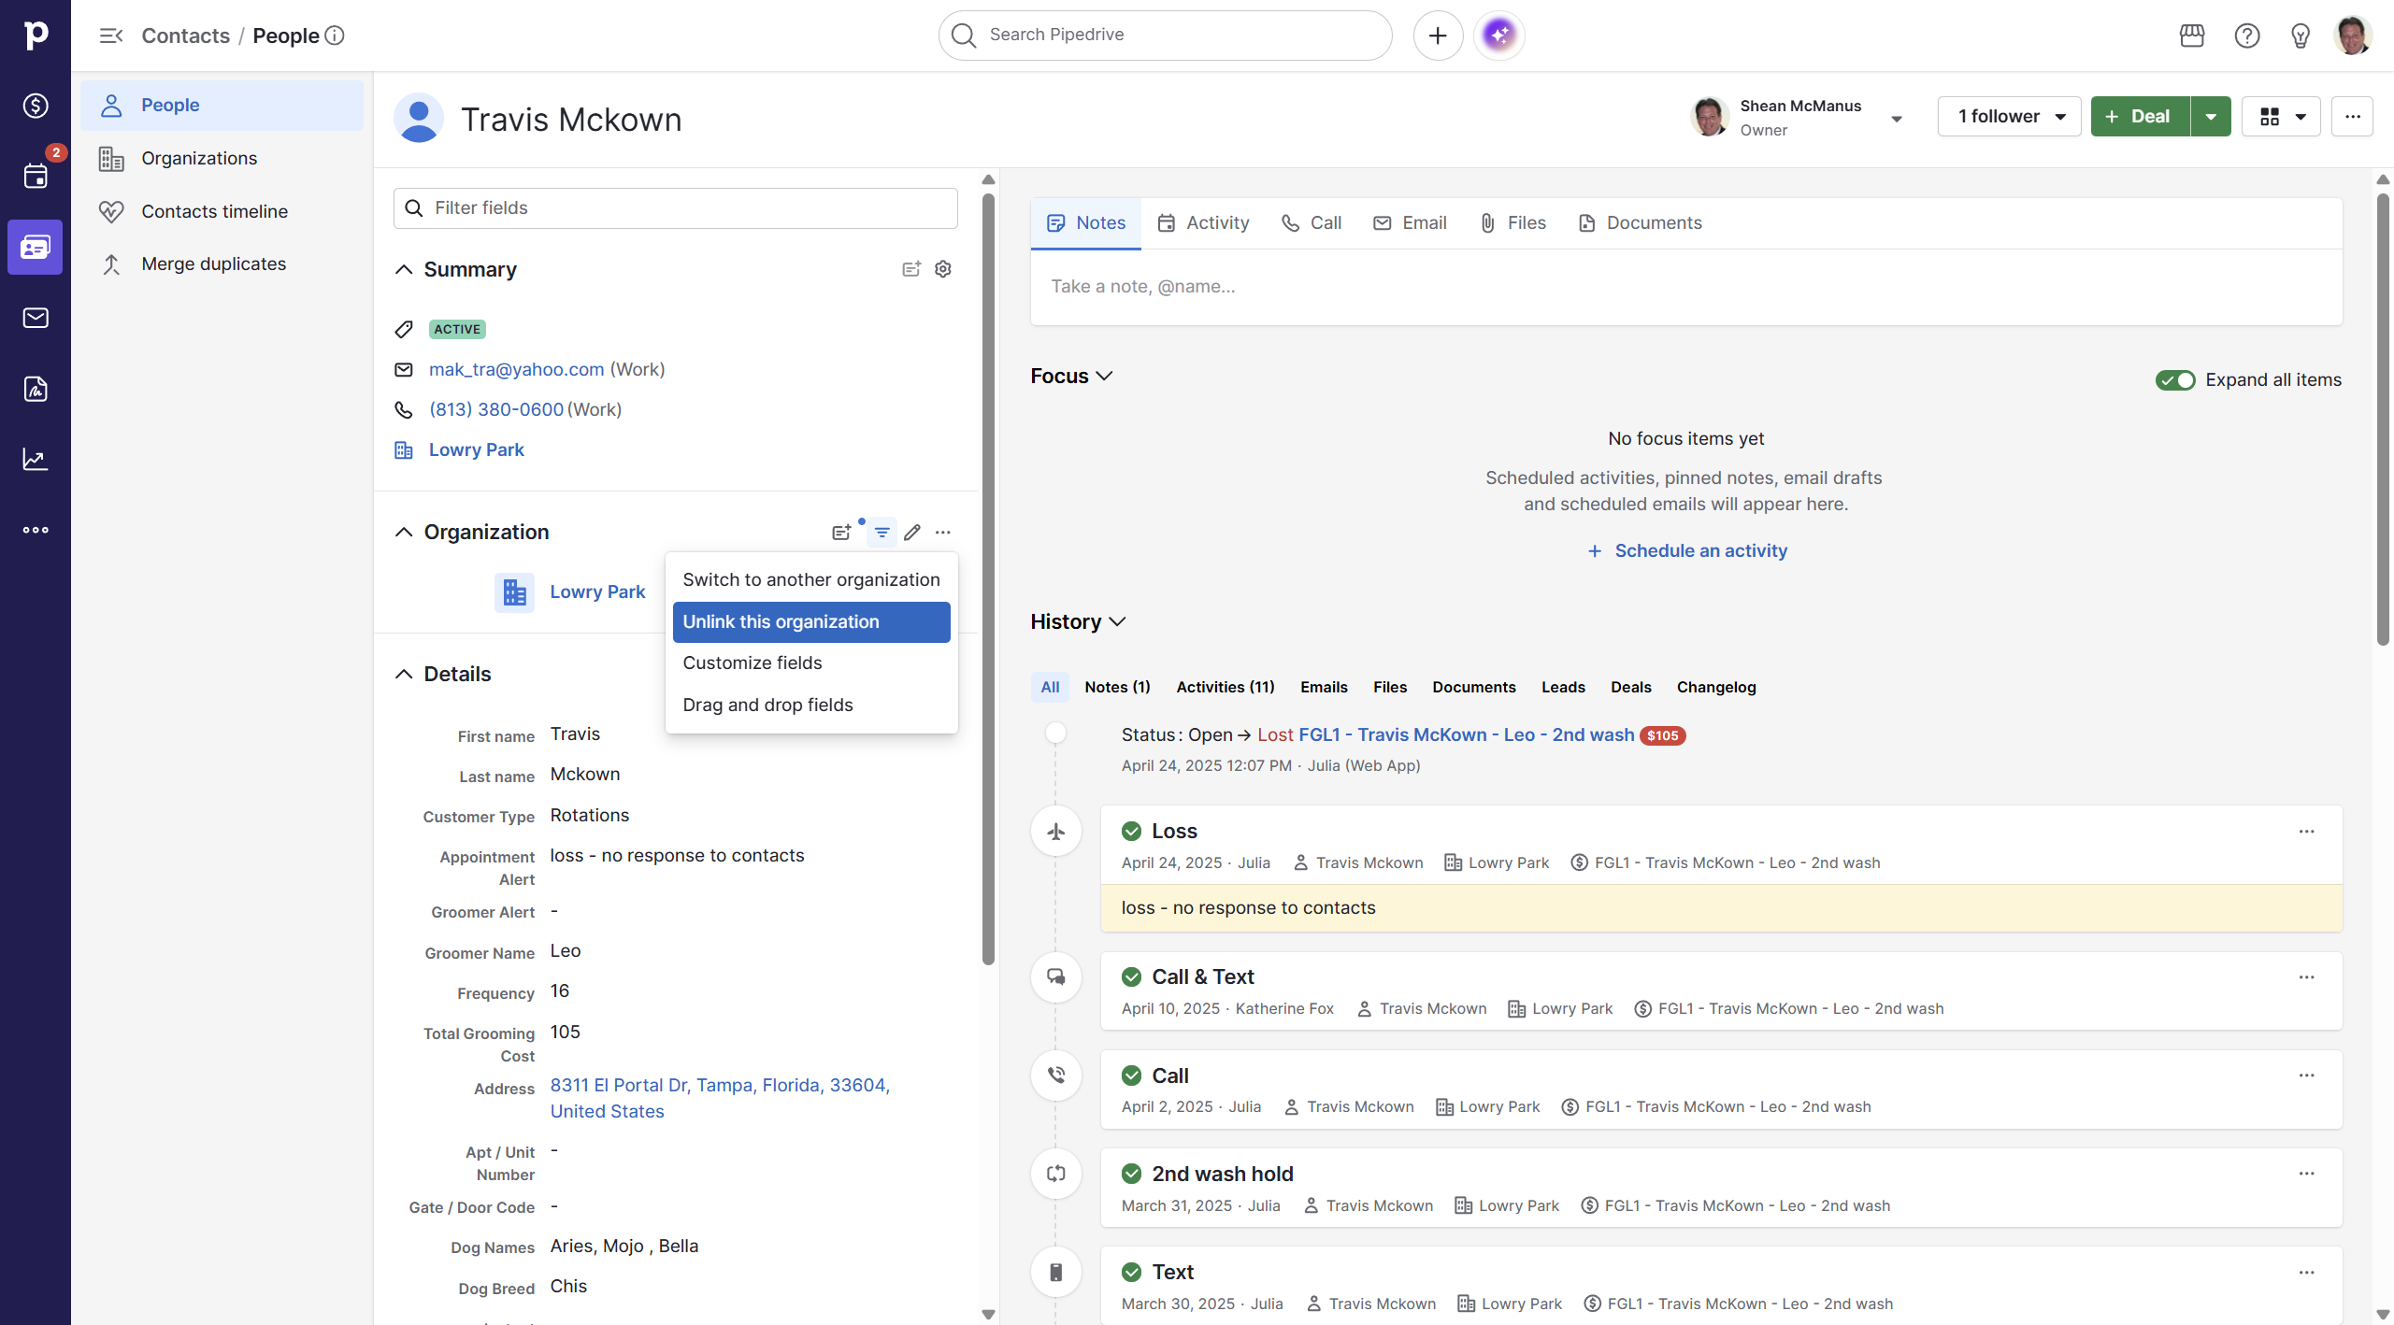Click Schedule an activity link

[1699, 551]
